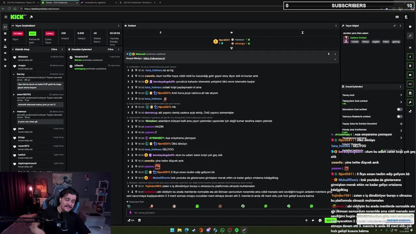Toggle the chat bubble widget in right bar
Viewport: 416px width, 234px height.
410,75
